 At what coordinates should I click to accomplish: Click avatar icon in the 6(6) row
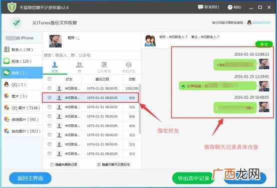coord(59,98)
